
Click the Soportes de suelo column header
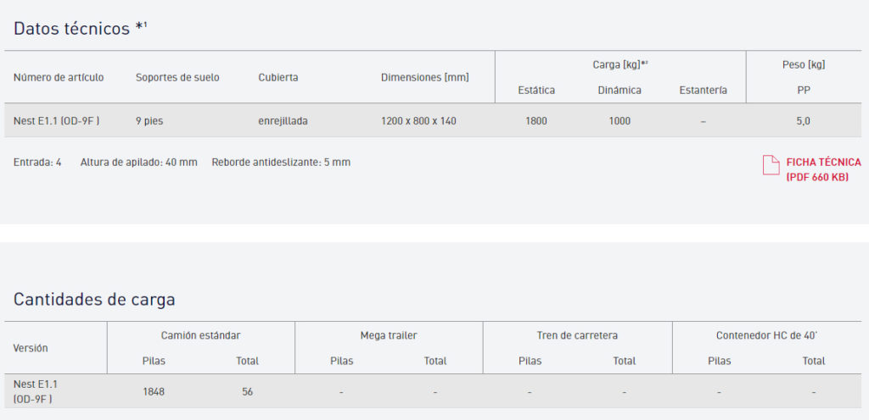[177, 77]
